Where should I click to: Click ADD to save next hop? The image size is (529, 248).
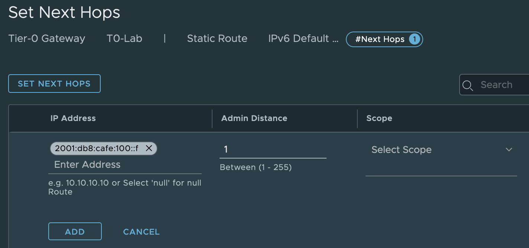75,232
